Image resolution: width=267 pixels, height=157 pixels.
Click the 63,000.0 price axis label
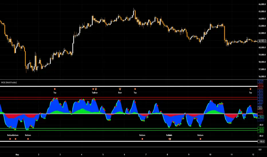point(262,26)
